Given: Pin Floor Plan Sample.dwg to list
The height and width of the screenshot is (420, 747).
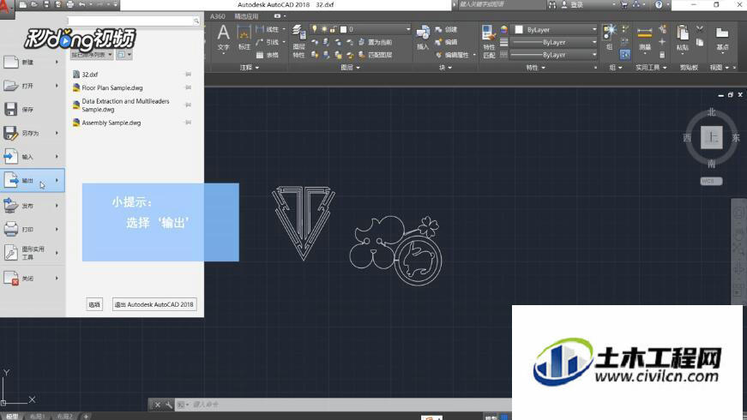Looking at the screenshot, I should coord(188,87).
